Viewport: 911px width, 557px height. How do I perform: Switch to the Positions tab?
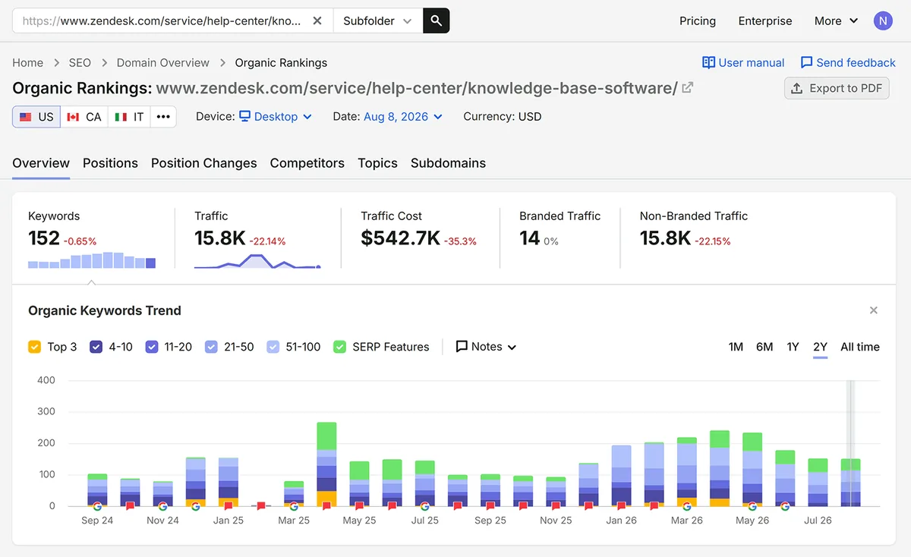[x=110, y=163]
